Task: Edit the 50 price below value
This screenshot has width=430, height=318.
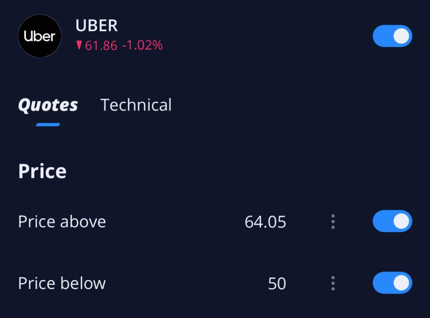Action: click(x=277, y=284)
